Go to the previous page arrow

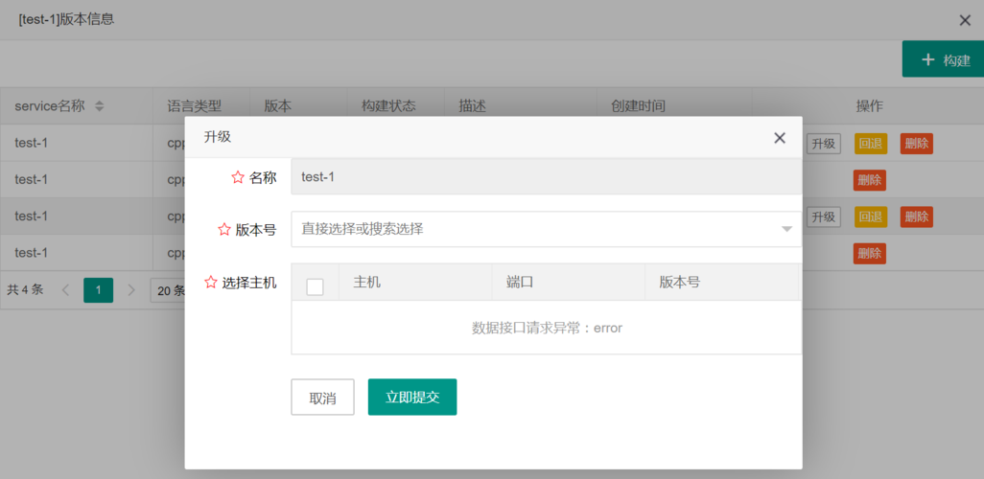point(66,290)
